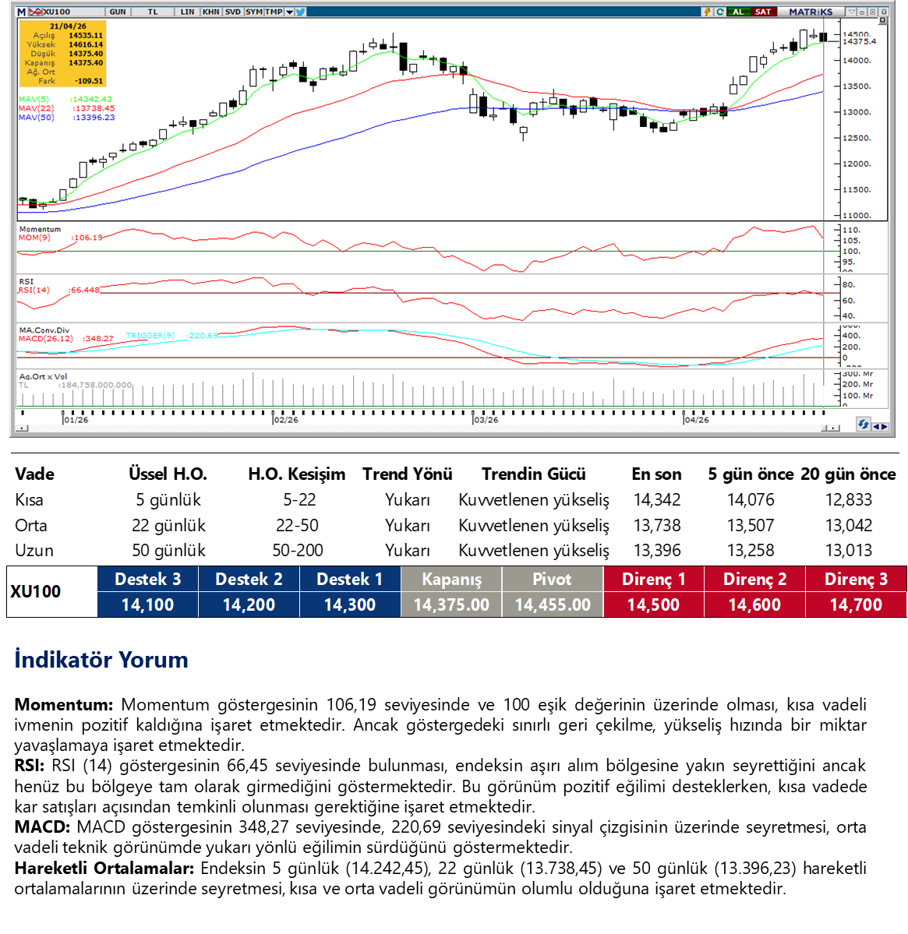Image resolution: width=908 pixels, height=934 pixels.
Task: Click the horizontal scrollbar left arrow
Action: tap(22, 428)
